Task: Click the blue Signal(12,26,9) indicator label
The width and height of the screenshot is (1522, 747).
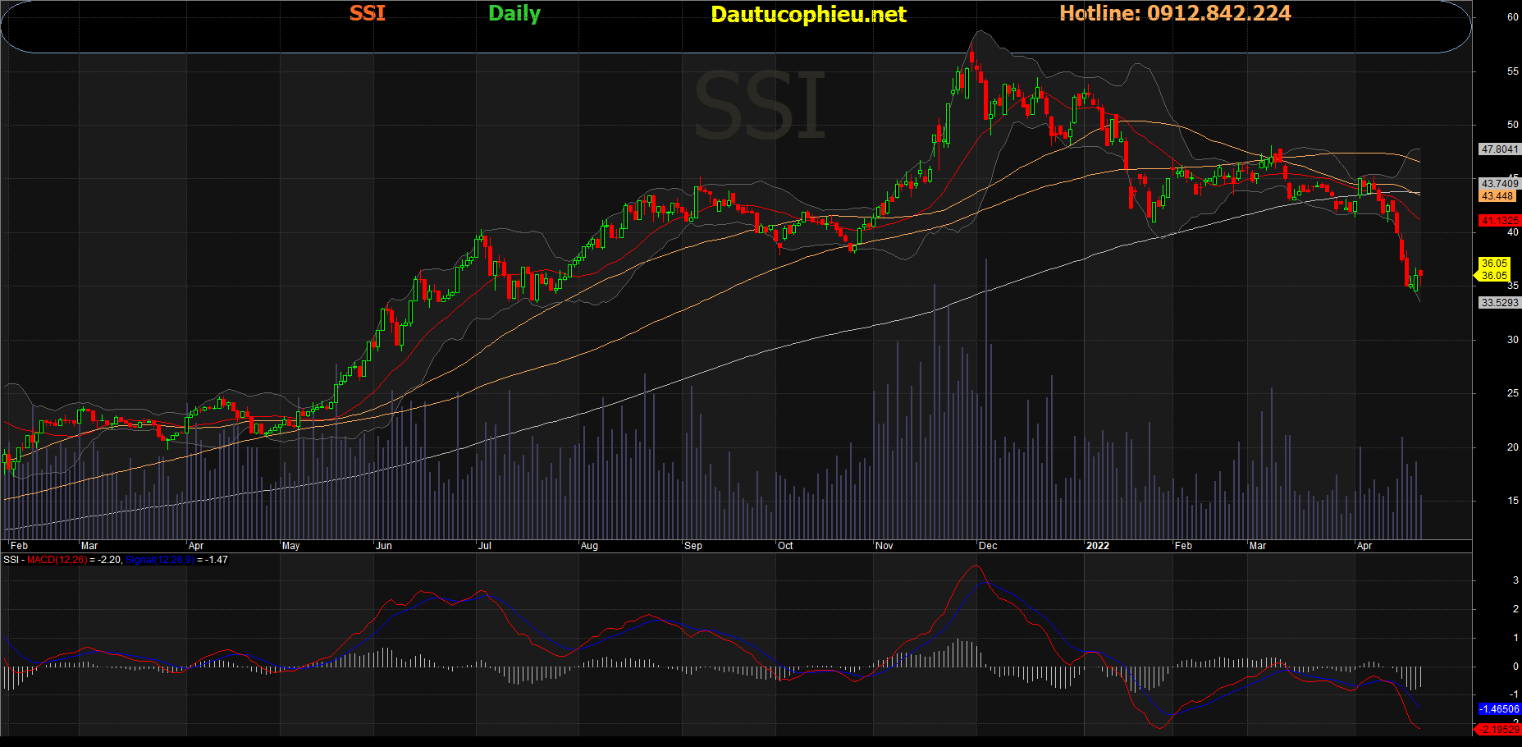Action: pos(159,560)
